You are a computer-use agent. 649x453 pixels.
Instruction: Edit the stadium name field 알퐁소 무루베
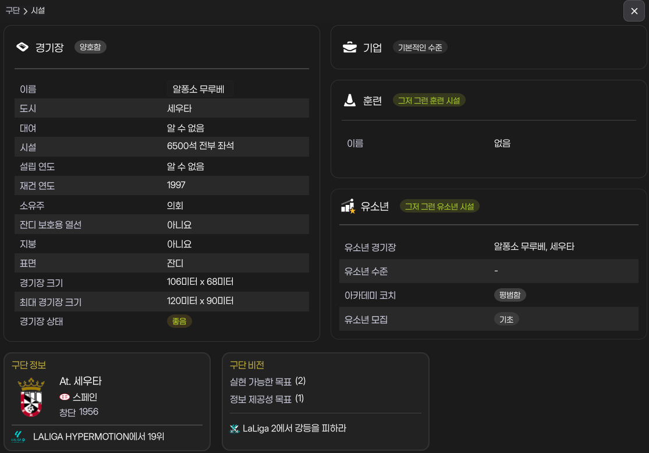[200, 89]
